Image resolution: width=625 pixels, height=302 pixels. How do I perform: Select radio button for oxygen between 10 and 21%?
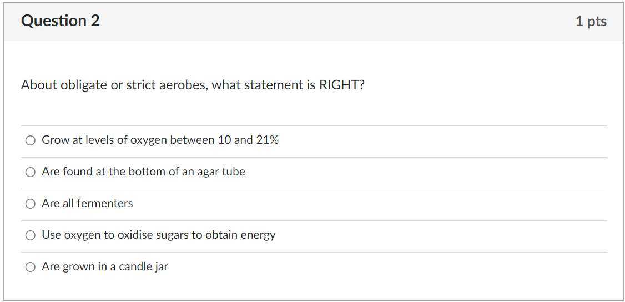point(31,140)
